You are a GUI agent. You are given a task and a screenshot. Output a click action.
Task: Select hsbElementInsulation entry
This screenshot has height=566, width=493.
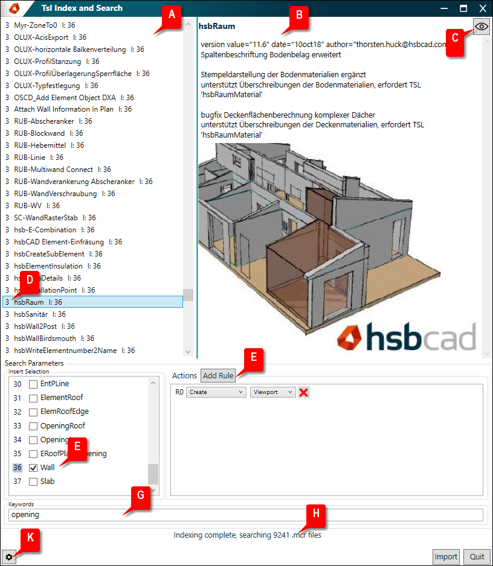pyautogui.click(x=92, y=266)
